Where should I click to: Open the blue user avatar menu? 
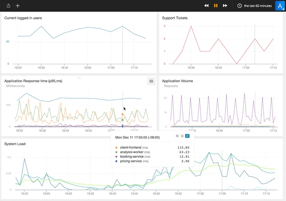(280, 5)
